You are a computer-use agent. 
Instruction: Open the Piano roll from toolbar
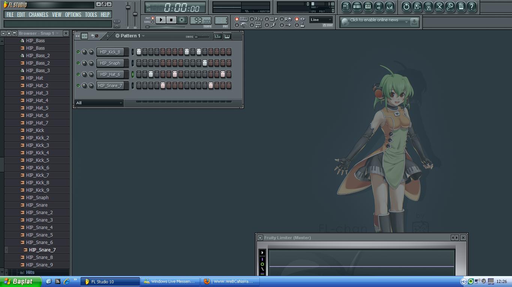pos(368,7)
